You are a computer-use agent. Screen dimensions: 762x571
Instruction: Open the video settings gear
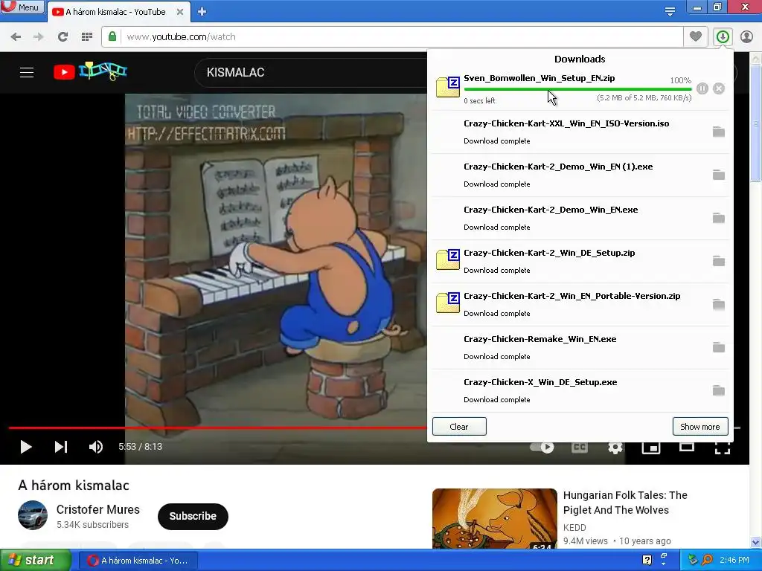(x=615, y=447)
